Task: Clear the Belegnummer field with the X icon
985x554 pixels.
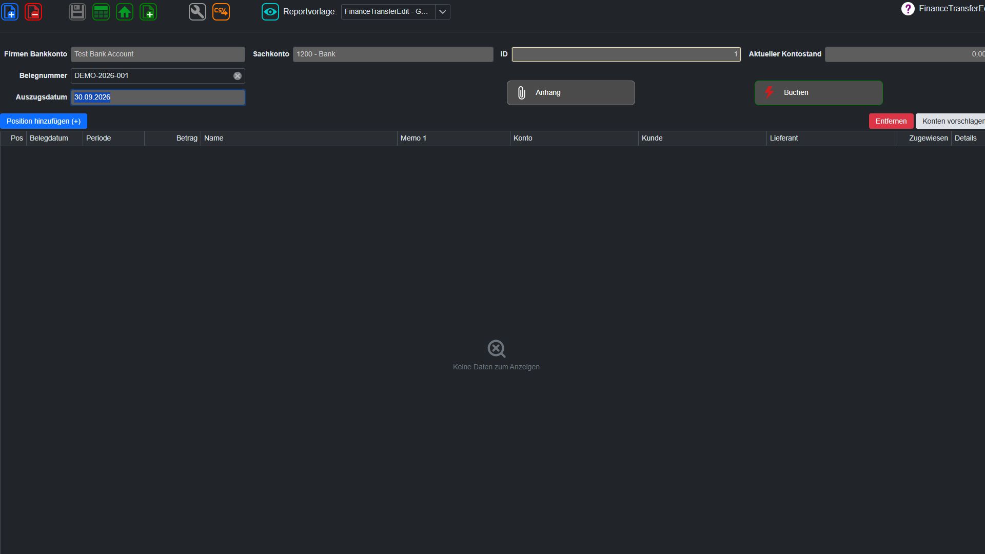Action: pos(238,76)
